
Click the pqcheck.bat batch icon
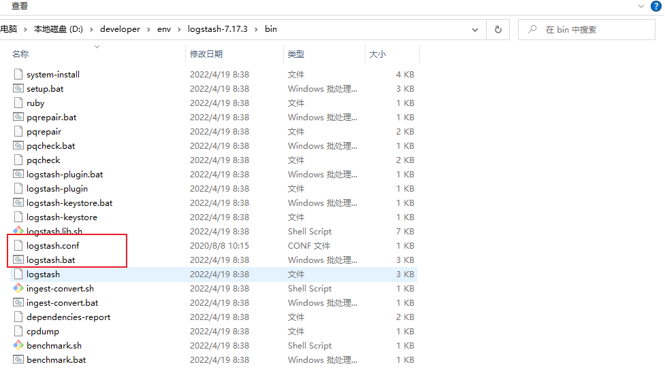[18, 145]
